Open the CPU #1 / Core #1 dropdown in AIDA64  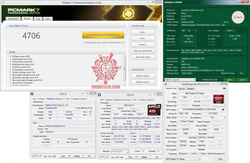coord(180,80)
